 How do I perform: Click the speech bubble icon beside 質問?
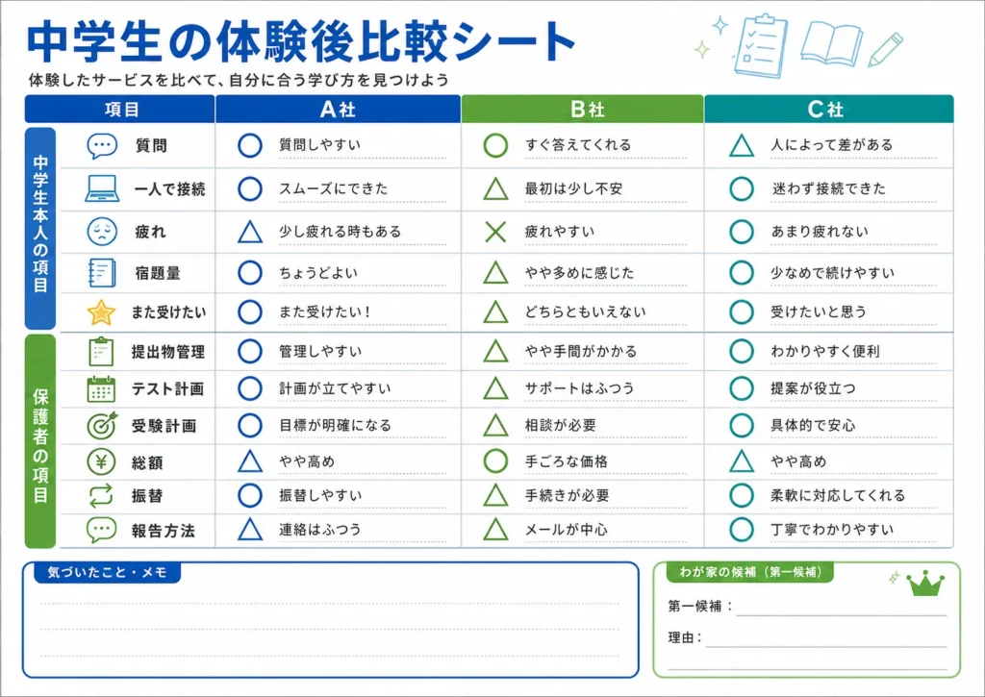102,146
